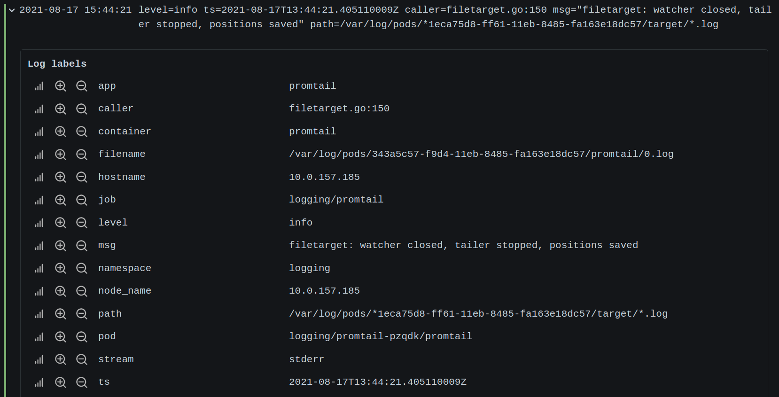
Task: Select the filename path value text
Action: tap(481, 154)
